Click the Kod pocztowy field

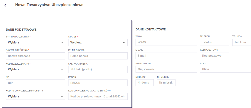[214, 56]
